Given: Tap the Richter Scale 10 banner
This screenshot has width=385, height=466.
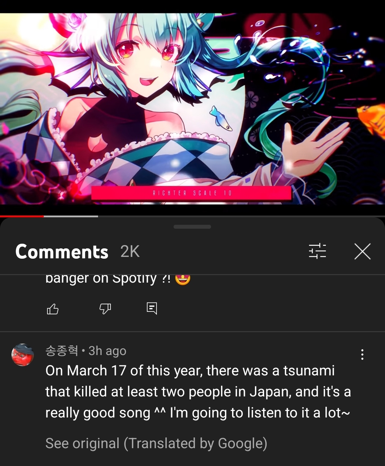Looking at the screenshot, I should tap(191, 193).
